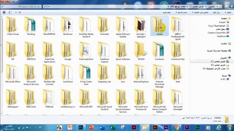Screen dimensions: 234x131
Task: Open the FastStone Capture folder
Action: (104, 52)
